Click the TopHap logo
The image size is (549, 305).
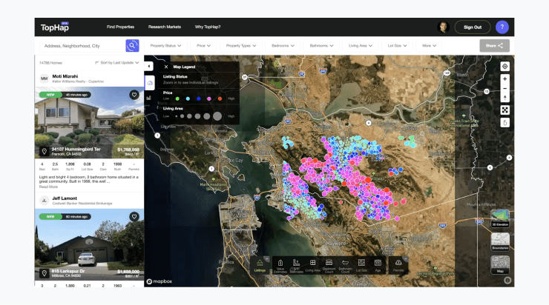coord(55,27)
